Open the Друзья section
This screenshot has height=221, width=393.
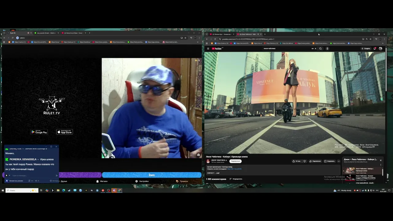pyautogui.click(x=64, y=181)
